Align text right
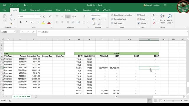The image size is (189, 106). (x=68, y=22)
